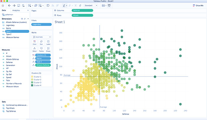207x120 pixels.
Task: Click the Defense pill on Columns
Action: pos(83,10)
